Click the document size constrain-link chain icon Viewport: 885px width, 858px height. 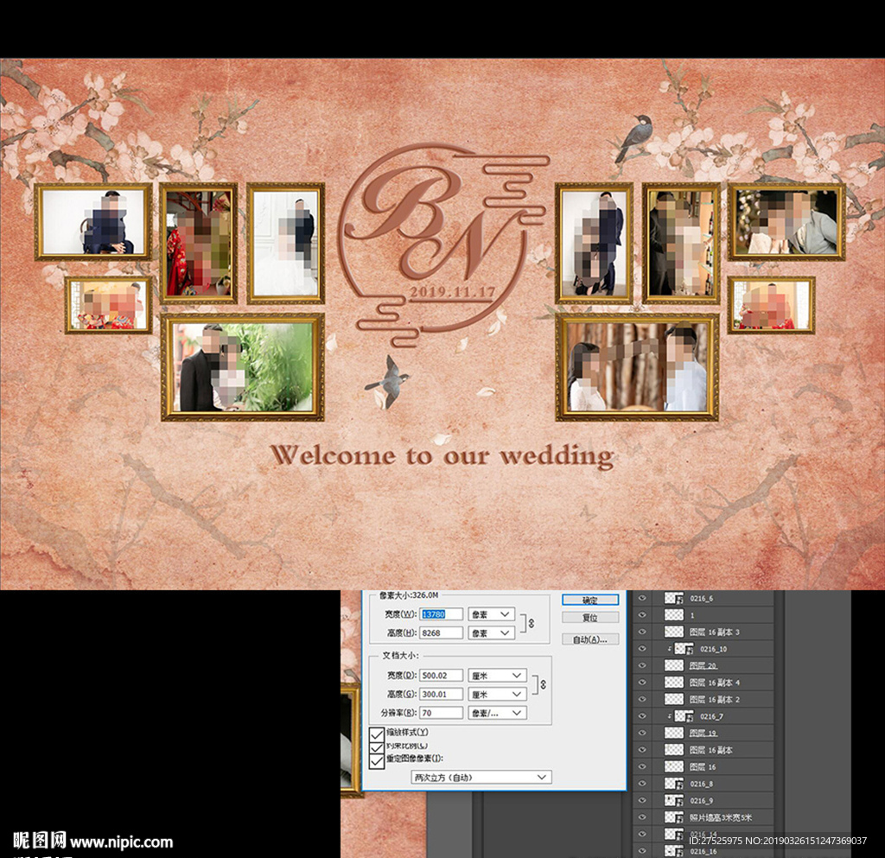tap(543, 684)
